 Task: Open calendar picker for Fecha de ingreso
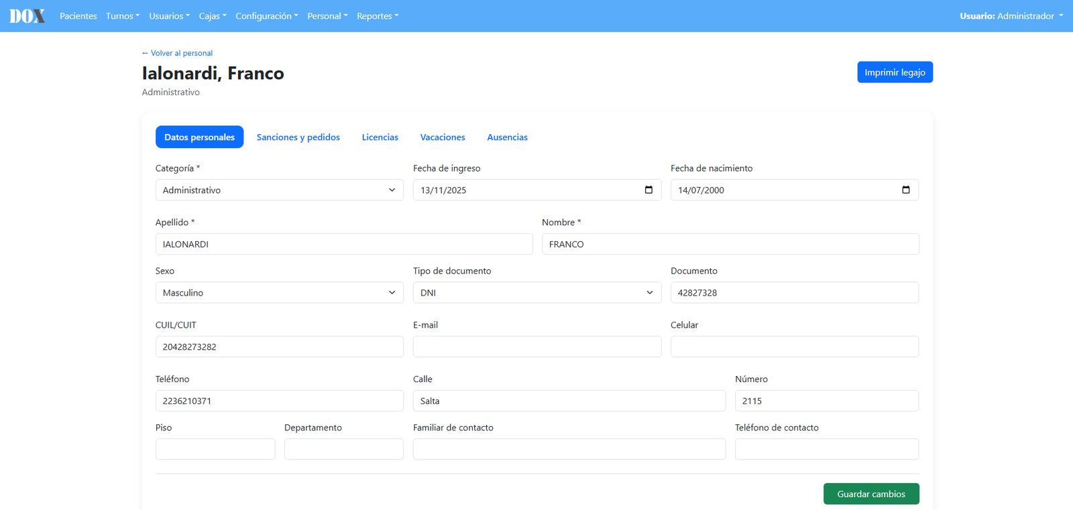[648, 190]
